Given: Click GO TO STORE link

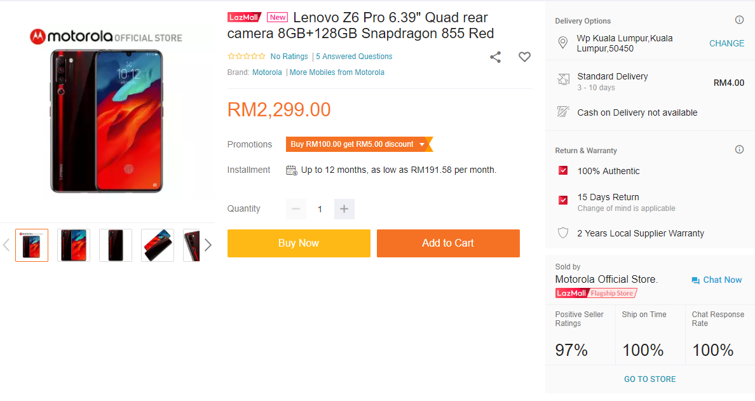Looking at the screenshot, I should (650, 379).
